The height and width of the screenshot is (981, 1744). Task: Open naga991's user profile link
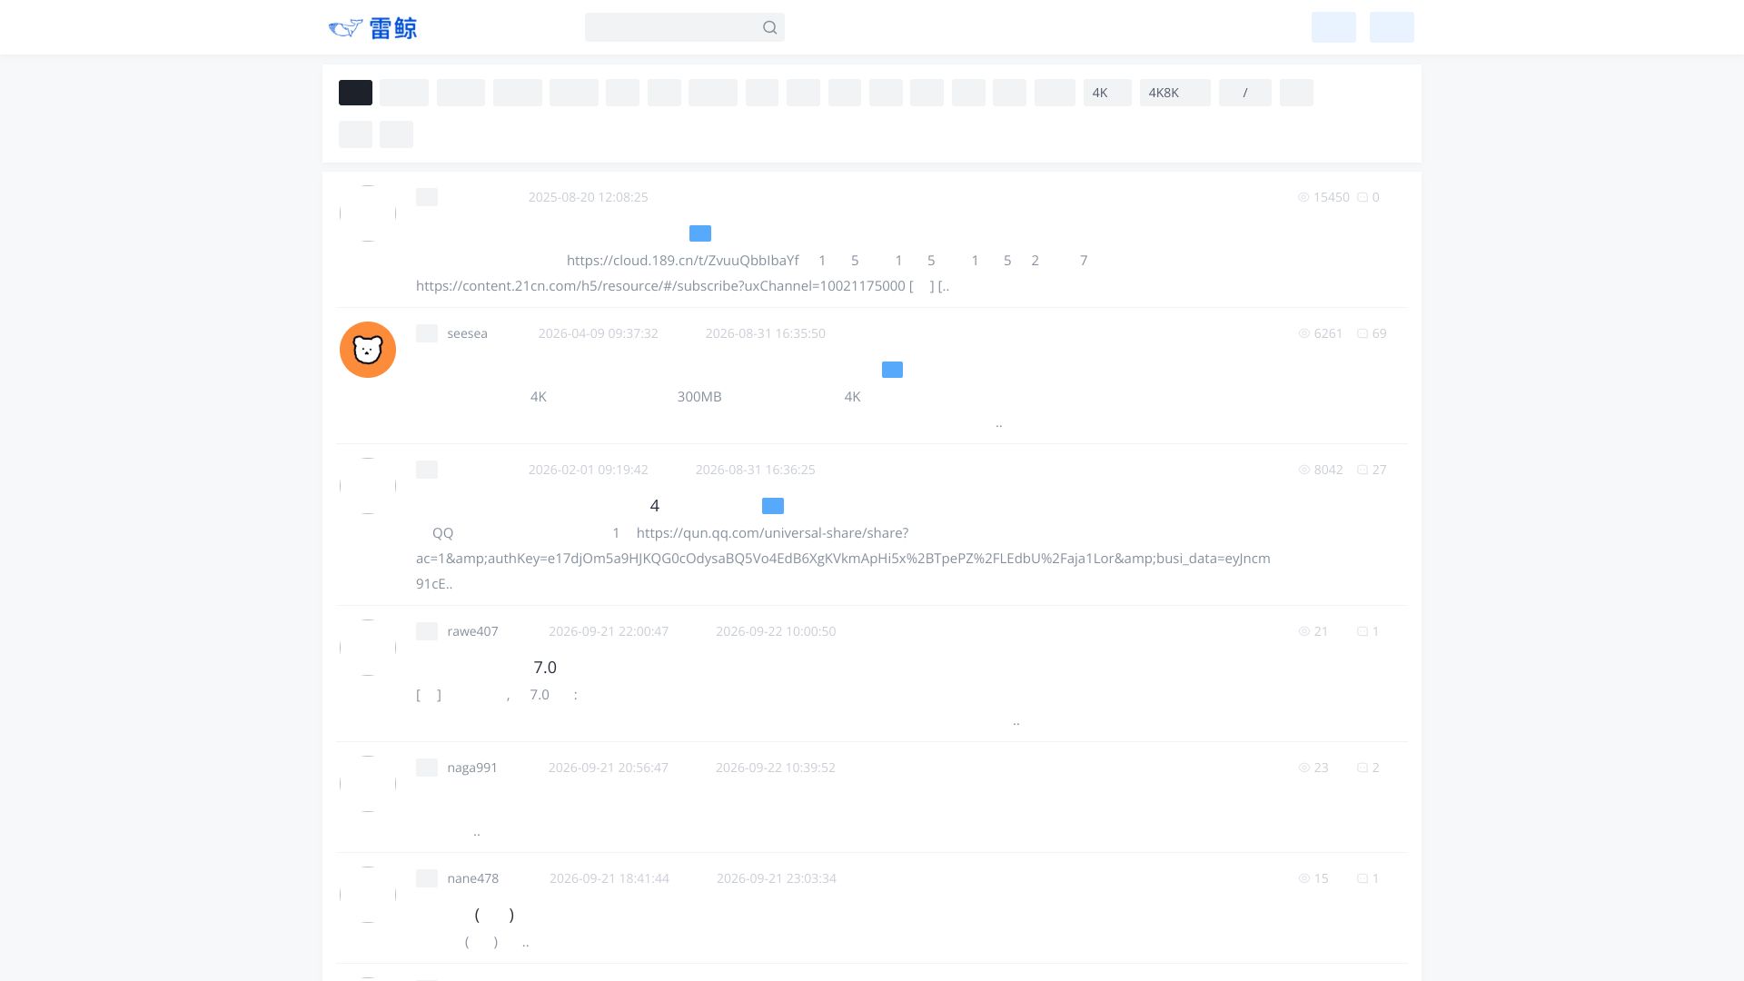click(472, 768)
